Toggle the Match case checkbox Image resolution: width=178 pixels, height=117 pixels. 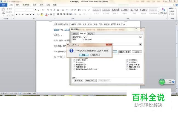(74, 60)
